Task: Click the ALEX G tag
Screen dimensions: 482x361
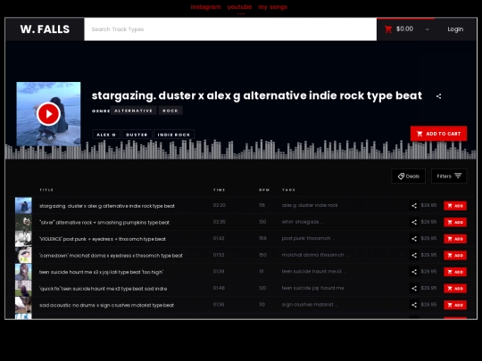Action: (106, 135)
